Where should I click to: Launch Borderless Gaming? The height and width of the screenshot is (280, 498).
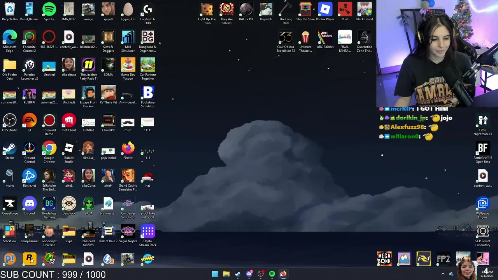[x=49, y=208]
